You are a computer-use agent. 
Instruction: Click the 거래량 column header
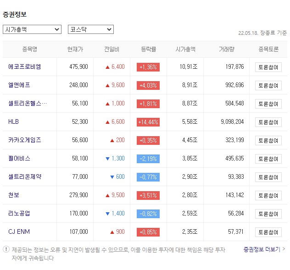pyautogui.click(x=227, y=49)
